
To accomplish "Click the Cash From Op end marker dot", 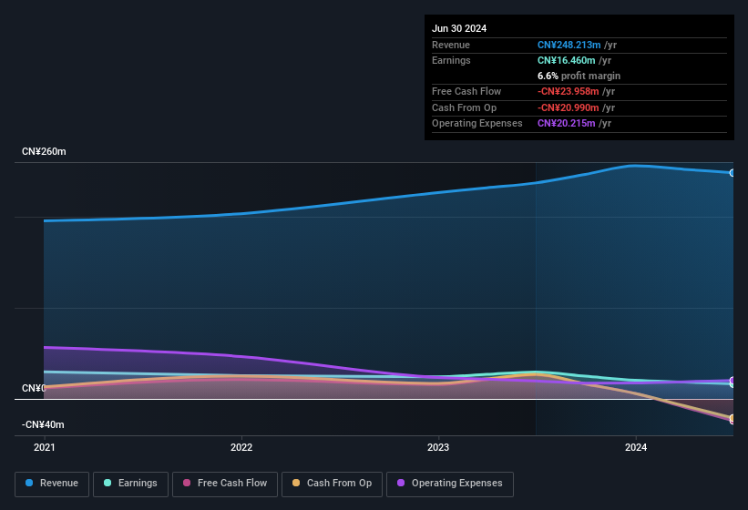I will (x=733, y=418).
